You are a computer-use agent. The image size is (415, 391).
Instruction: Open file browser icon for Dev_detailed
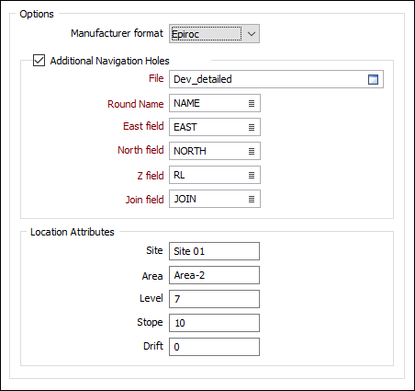pos(373,79)
